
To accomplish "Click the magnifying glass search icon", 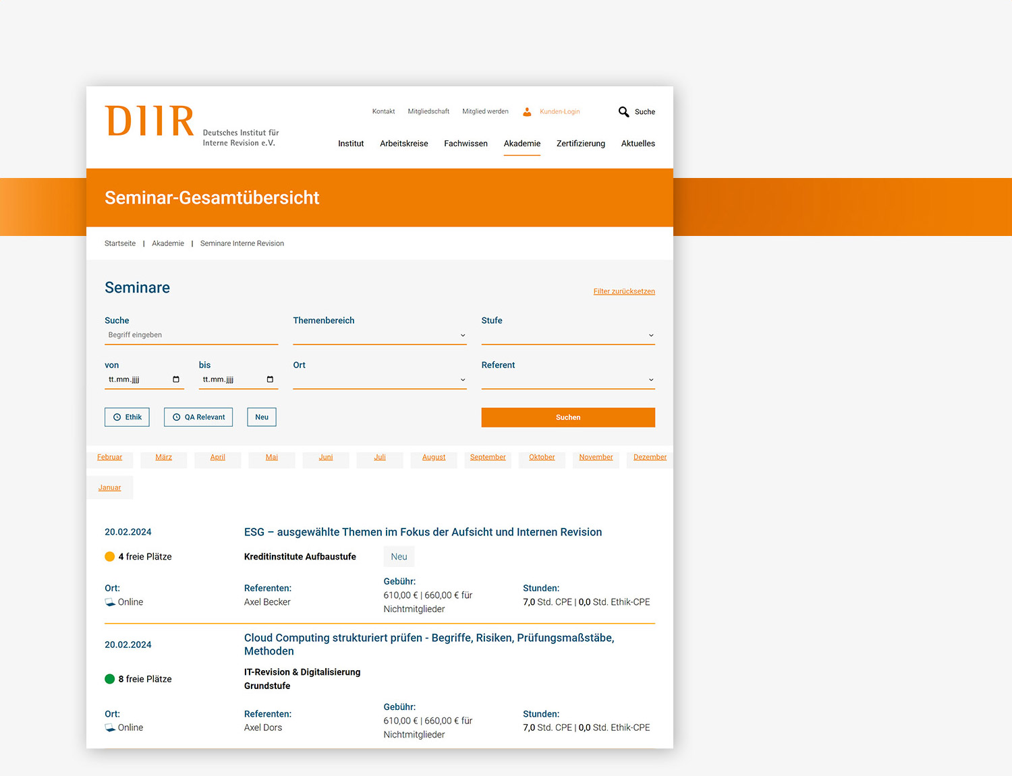I will click(623, 112).
